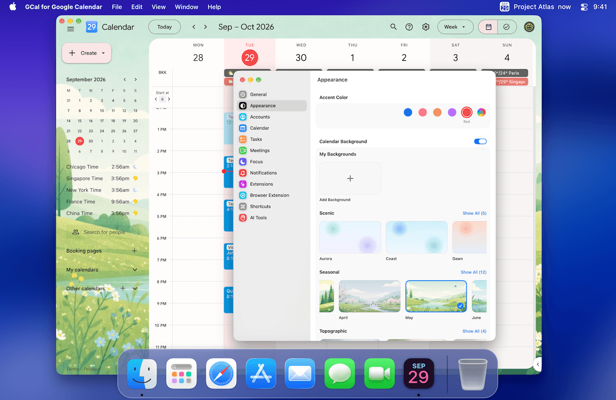Image resolution: width=616 pixels, height=400 pixels.
Task: Switch to tasks checkmark view icon
Action: tap(507, 27)
